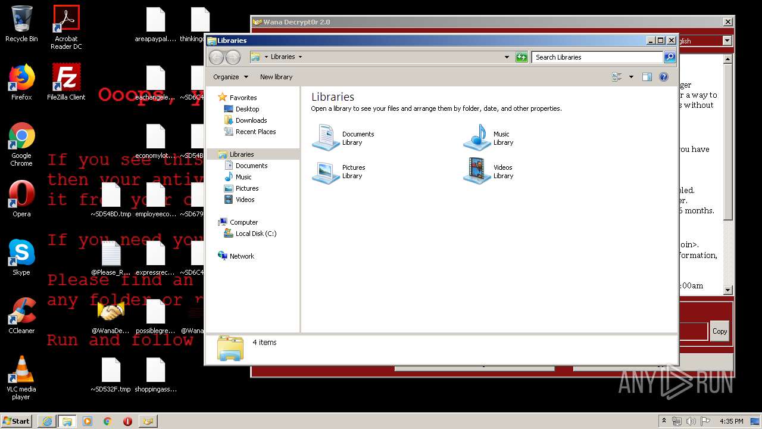Image resolution: width=762 pixels, height=429 pixels.
Task: Select Documents in navigation tree
Action: 251,166
